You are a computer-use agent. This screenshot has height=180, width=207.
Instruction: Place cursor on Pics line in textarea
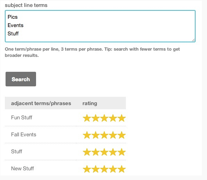coord(12,17)
